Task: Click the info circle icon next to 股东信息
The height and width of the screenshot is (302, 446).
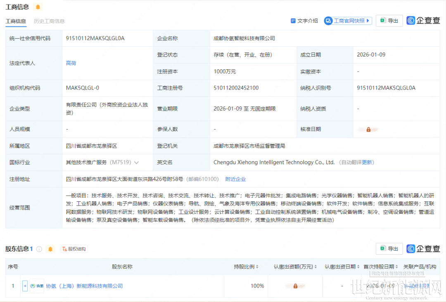Action: pyautogui.click(x=39, y=249)
